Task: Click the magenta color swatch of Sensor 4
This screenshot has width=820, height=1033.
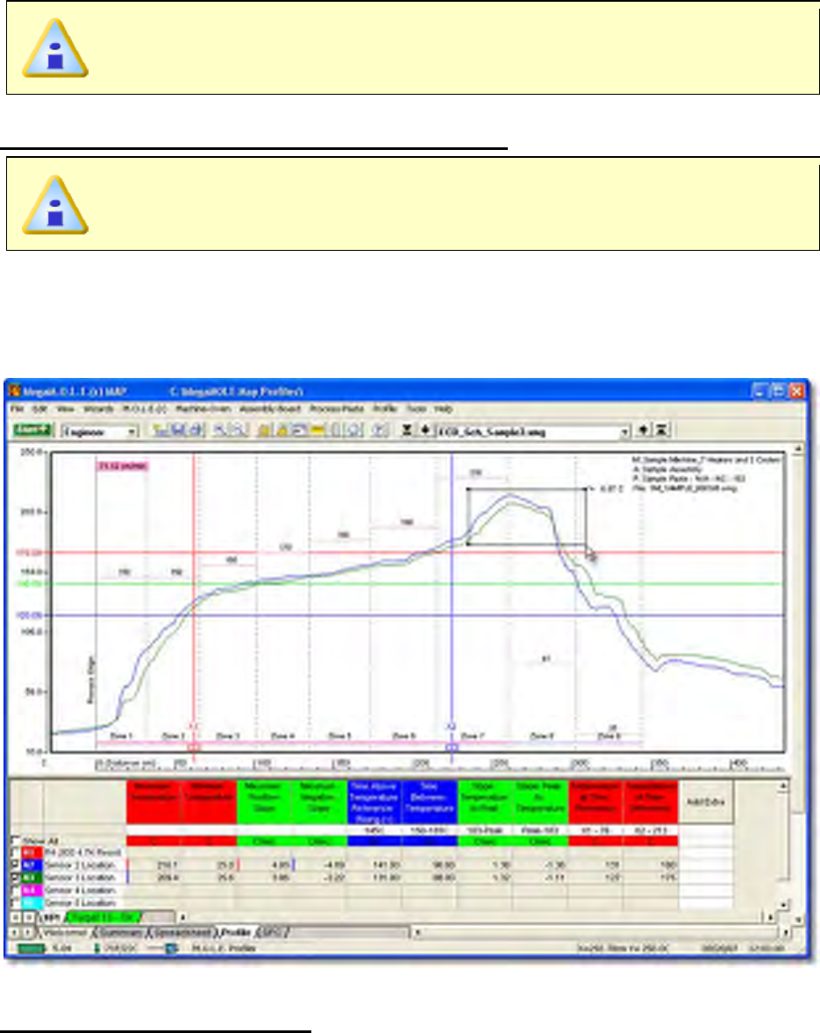Action: pyautogui.click(x=32, y=890)
